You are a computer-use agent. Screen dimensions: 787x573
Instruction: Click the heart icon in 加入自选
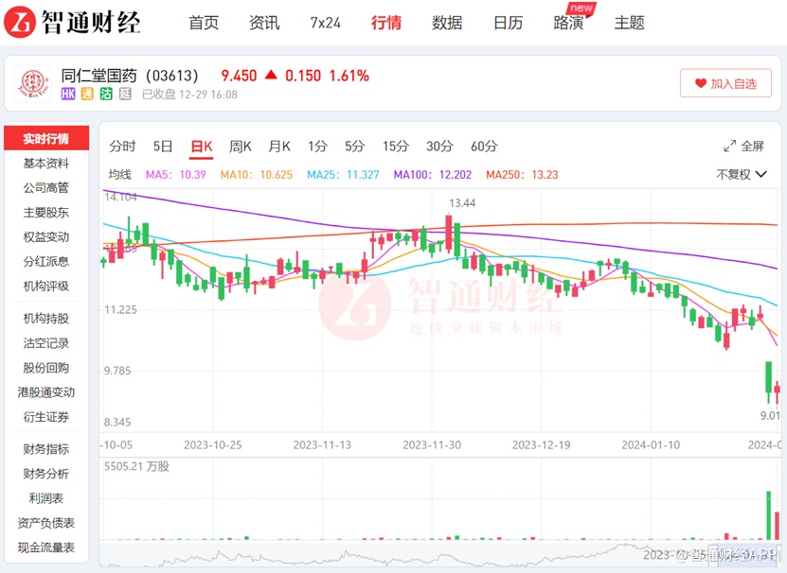pyautogui.click(x=701, y=83)
